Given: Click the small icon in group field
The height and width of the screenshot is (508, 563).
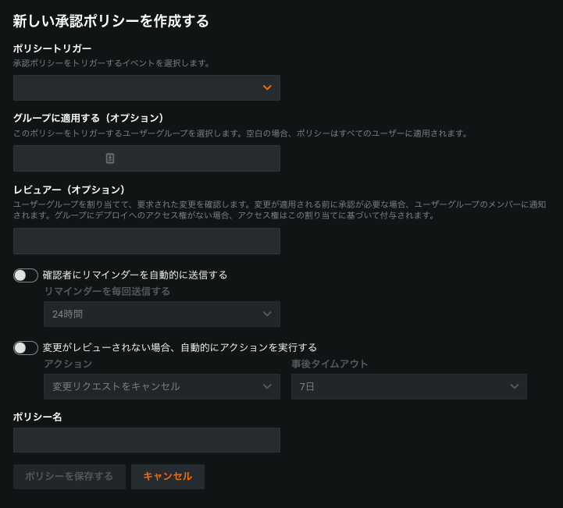Looking at the screenshot, I should (x=110, y=158).
